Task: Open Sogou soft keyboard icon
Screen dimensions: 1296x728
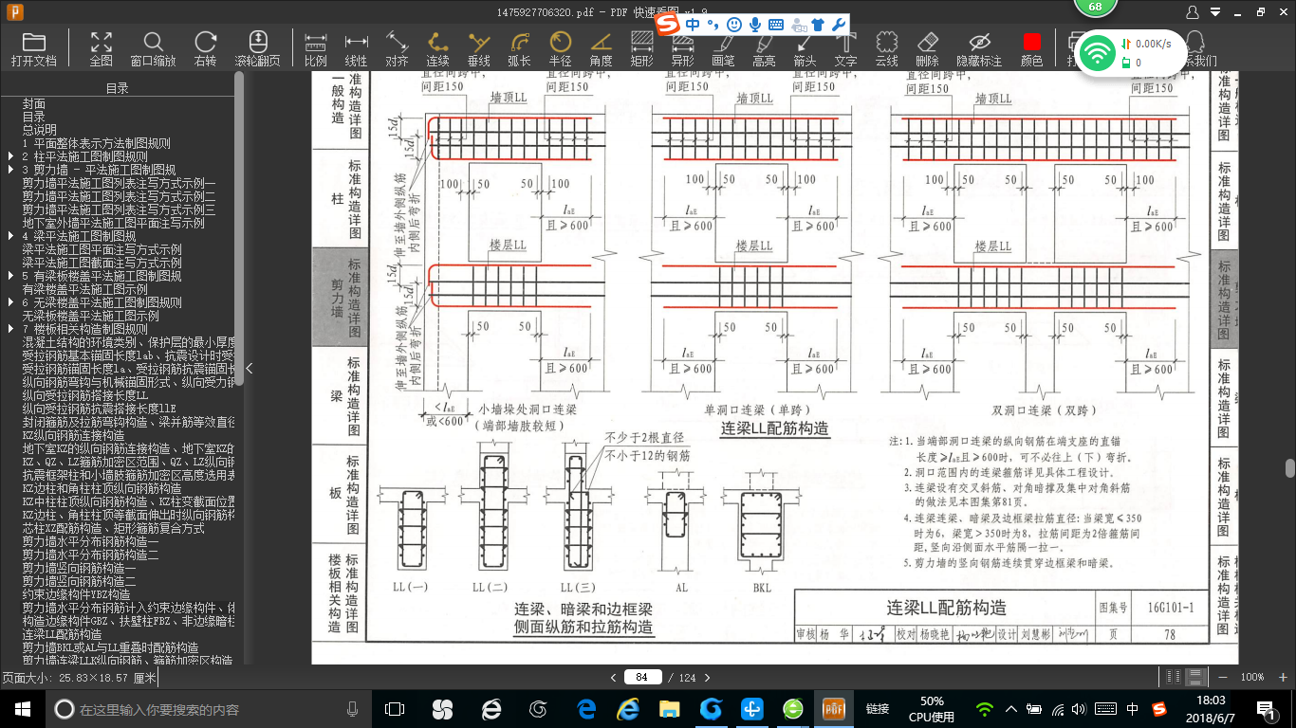Action: click(776, 24)
